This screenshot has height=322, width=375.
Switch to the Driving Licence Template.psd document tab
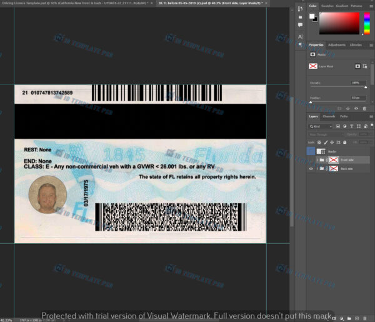(76, 3)
